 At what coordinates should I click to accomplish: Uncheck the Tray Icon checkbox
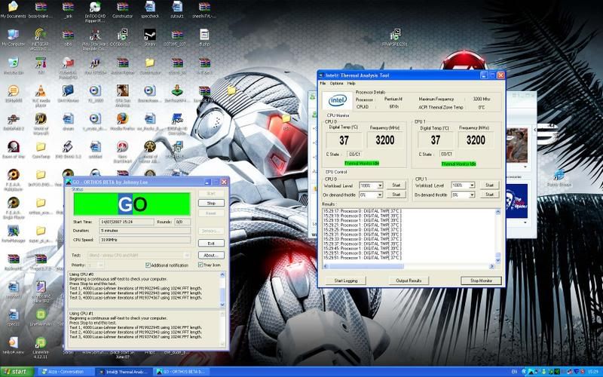(x=201, y=265)
